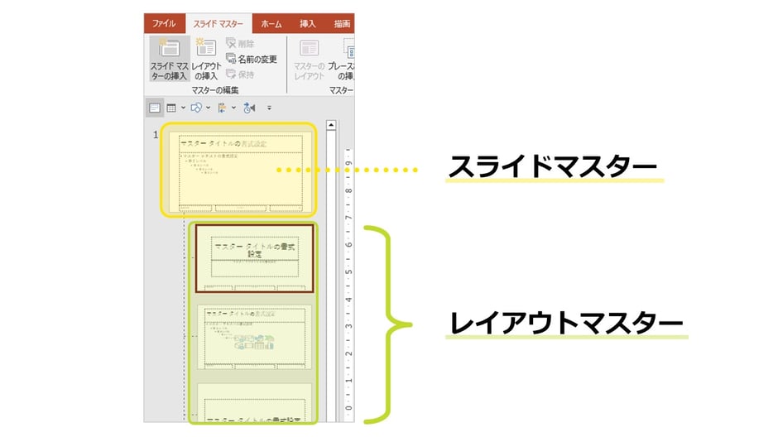
Task: Select slide master thumbnail number 1
Action: coord(241,172)
